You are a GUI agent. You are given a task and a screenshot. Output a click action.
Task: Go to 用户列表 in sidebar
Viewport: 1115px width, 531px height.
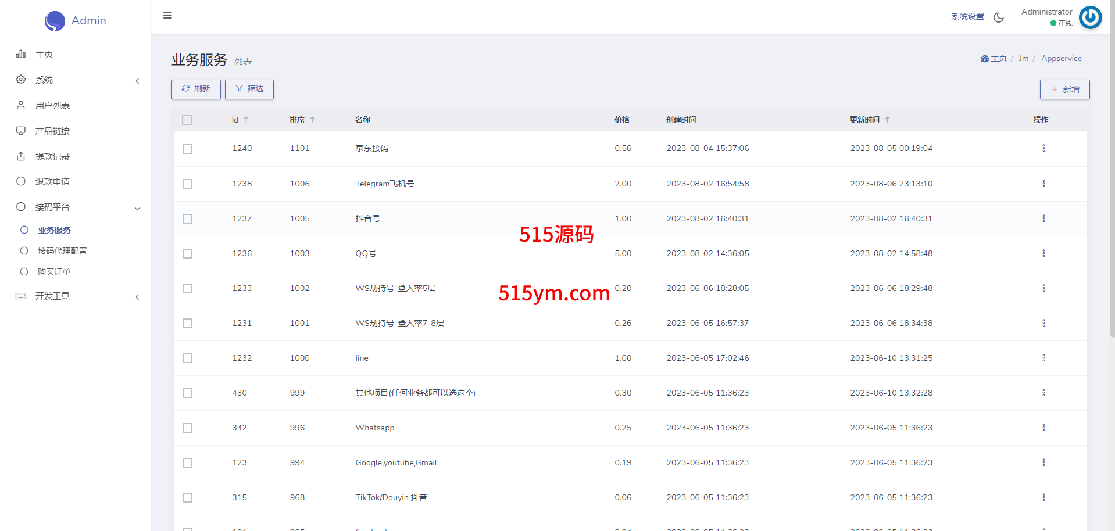(52, 106)
